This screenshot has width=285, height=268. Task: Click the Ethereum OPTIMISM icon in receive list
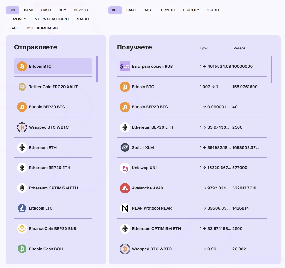[x=125, y=228]
